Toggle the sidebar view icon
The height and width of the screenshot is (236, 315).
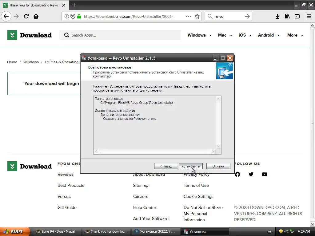(x=297, y=16)
